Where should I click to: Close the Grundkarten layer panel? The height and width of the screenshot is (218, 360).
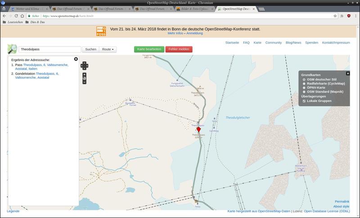click(x=348, y=73)
